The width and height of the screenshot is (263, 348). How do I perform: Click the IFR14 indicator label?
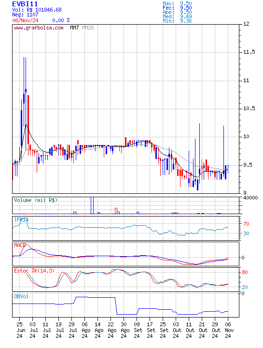pos(21,219)
